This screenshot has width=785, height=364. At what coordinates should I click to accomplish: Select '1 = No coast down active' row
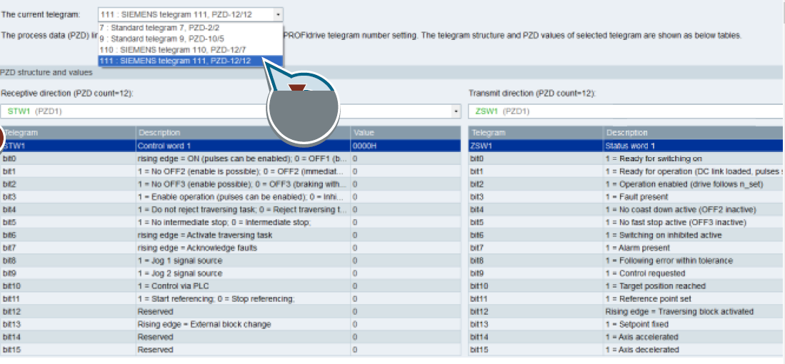626,210
